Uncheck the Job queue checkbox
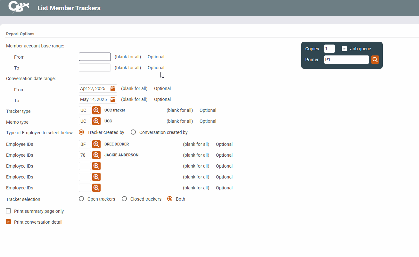This screenshot has height=257, width=419. (x=344, y=49)
